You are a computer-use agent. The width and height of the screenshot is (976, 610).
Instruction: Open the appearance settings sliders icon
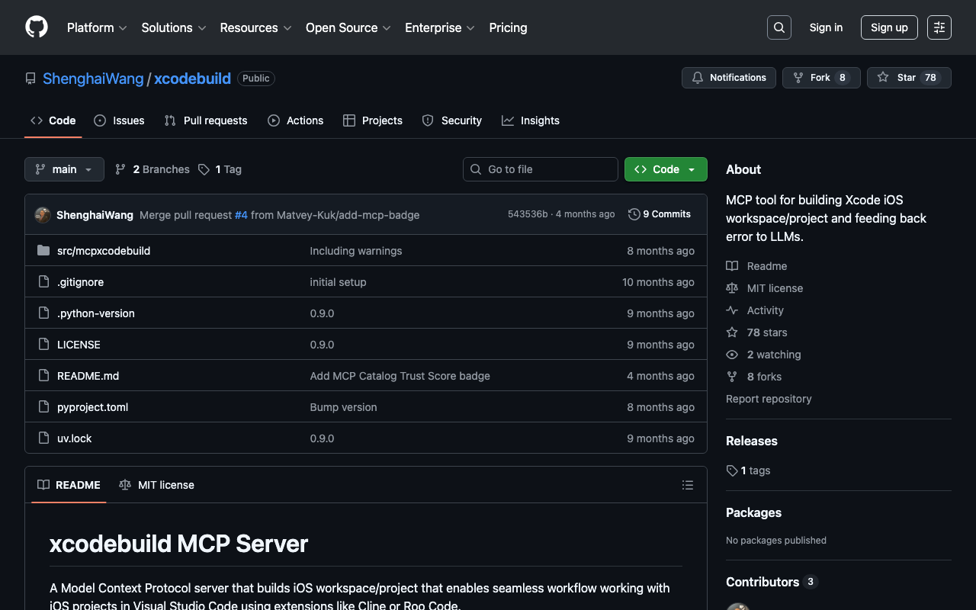(x=939, y=27)
